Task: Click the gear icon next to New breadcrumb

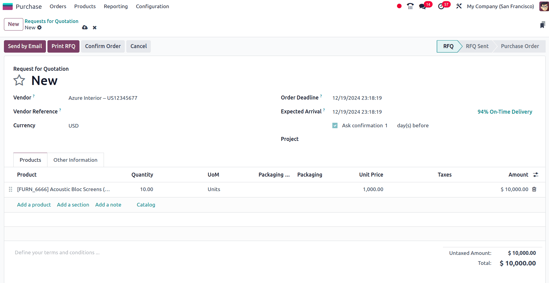Action: 39,28
